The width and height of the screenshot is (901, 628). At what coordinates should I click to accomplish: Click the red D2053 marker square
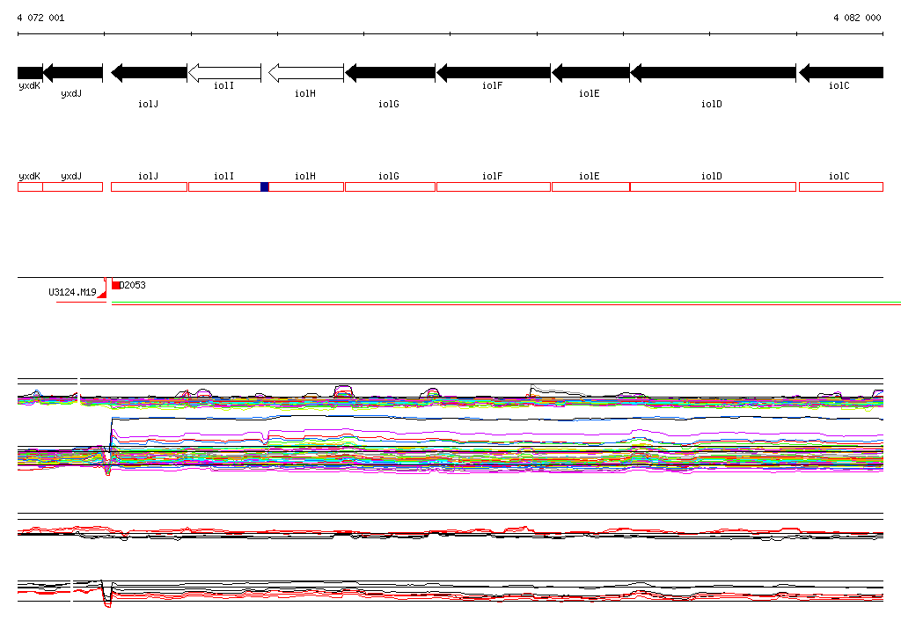pos(115,285)
